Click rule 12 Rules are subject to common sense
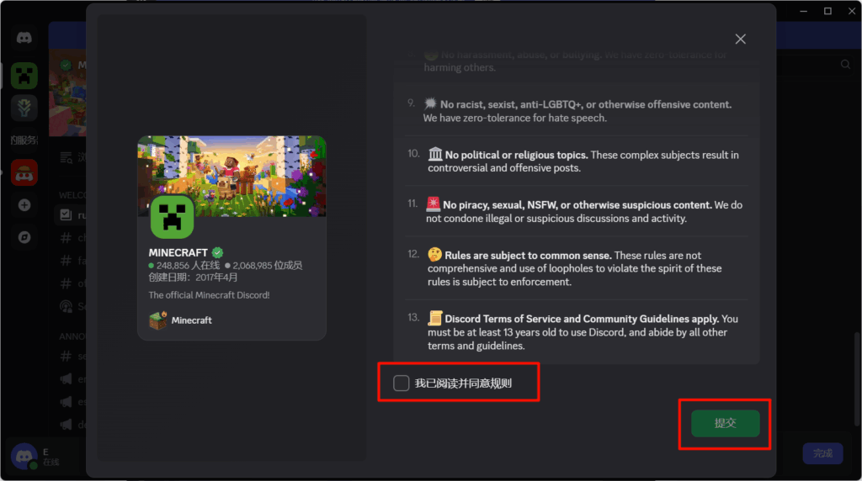The image size is (862, 481). coord(576,268)
